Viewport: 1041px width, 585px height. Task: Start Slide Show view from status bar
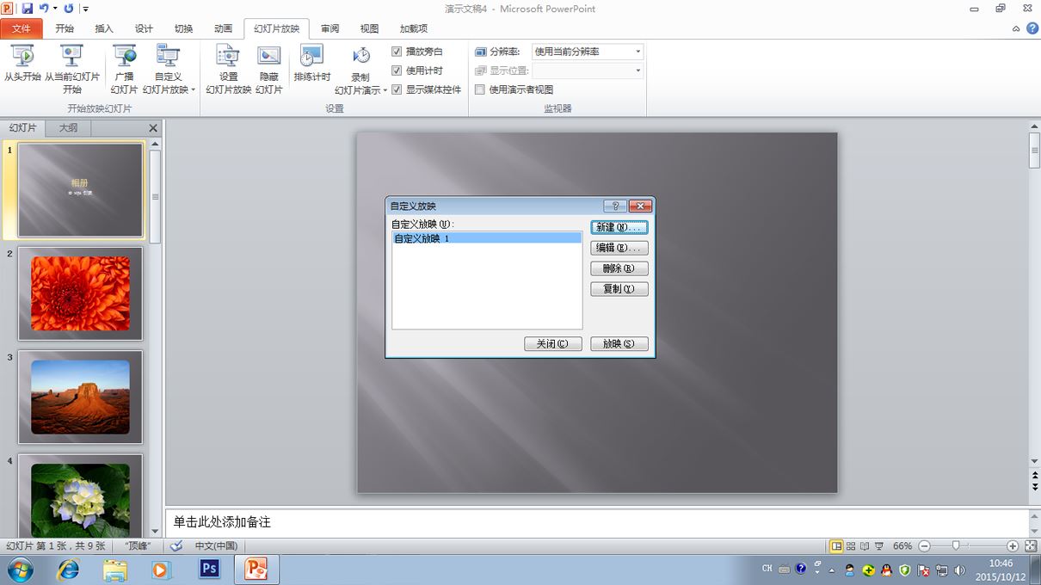[x=878, y=546]
